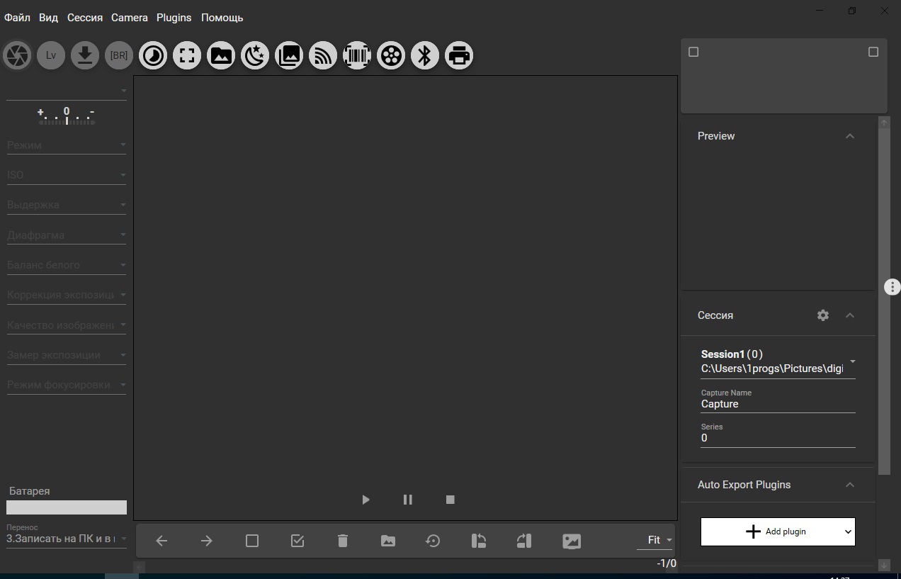901x579 pixels.
Task: Open the image browser icon
Action: tap(221, 55)
